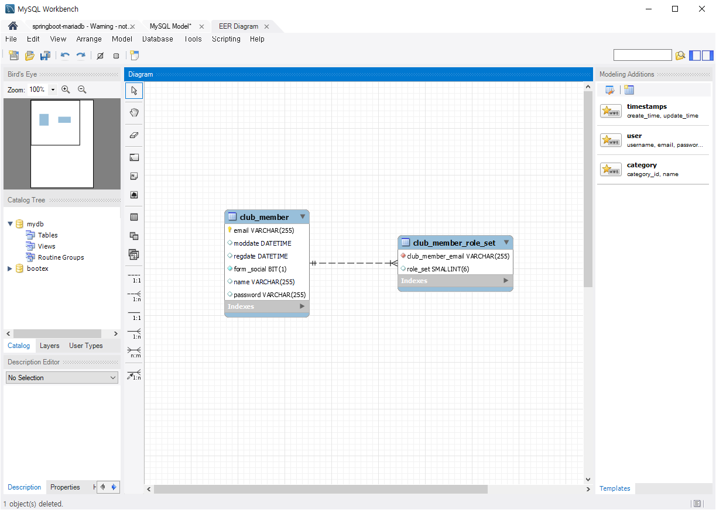Open the Scripting menu

coord(226,39)
